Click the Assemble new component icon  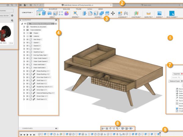tap(120, 13)
